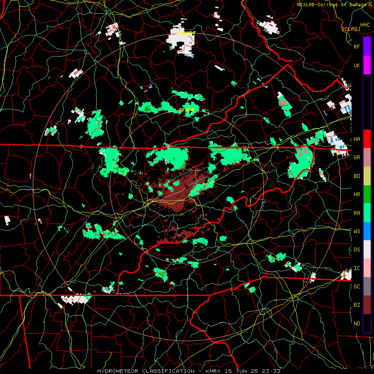Screen dimensions: 374x374
Task: Click the [CLAS] units label
Action: click(x=351, y=29)
